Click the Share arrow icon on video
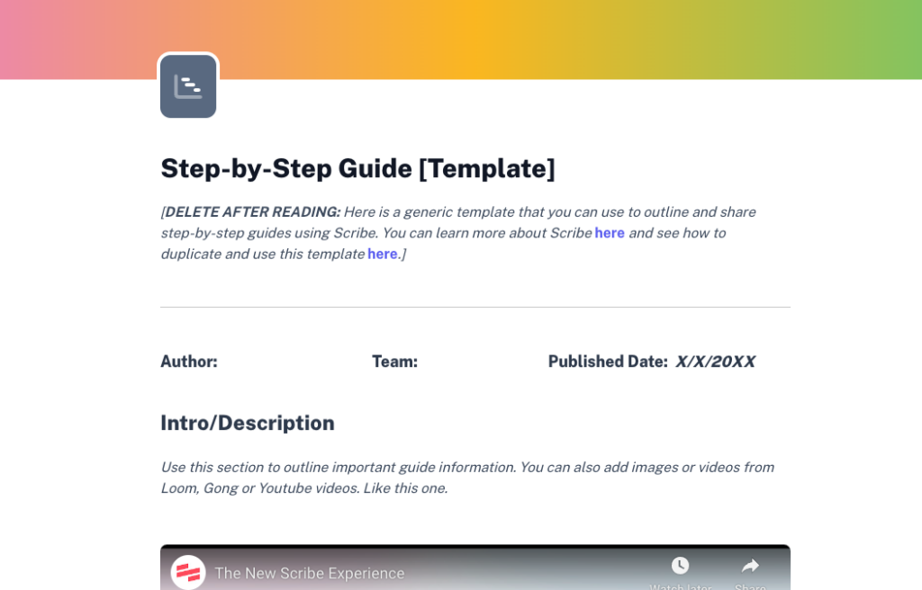922x590 pixels. point(750,566)
